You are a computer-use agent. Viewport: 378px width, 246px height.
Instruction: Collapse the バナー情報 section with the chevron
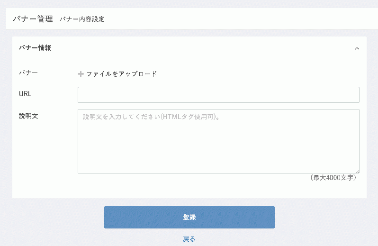pos(357,48)
